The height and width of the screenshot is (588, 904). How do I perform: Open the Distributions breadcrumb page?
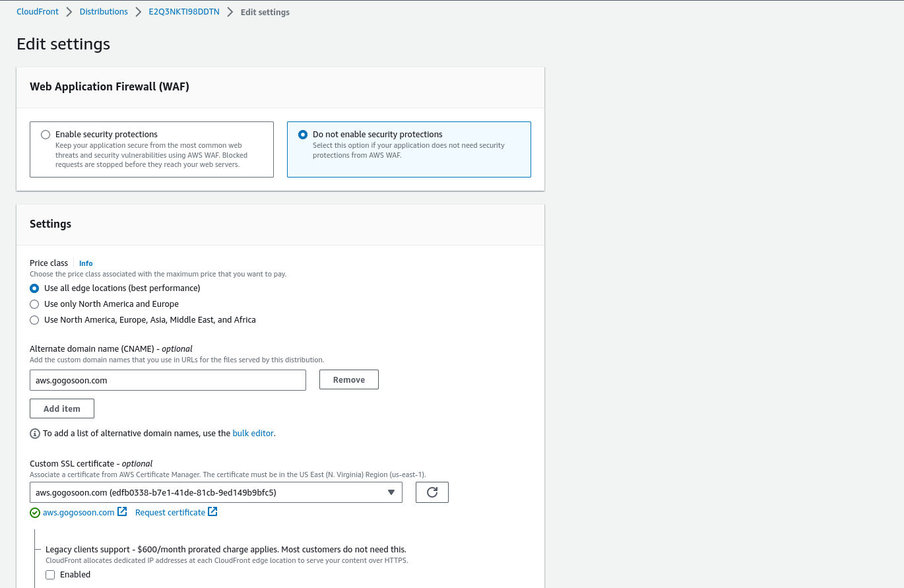point(104,11)
